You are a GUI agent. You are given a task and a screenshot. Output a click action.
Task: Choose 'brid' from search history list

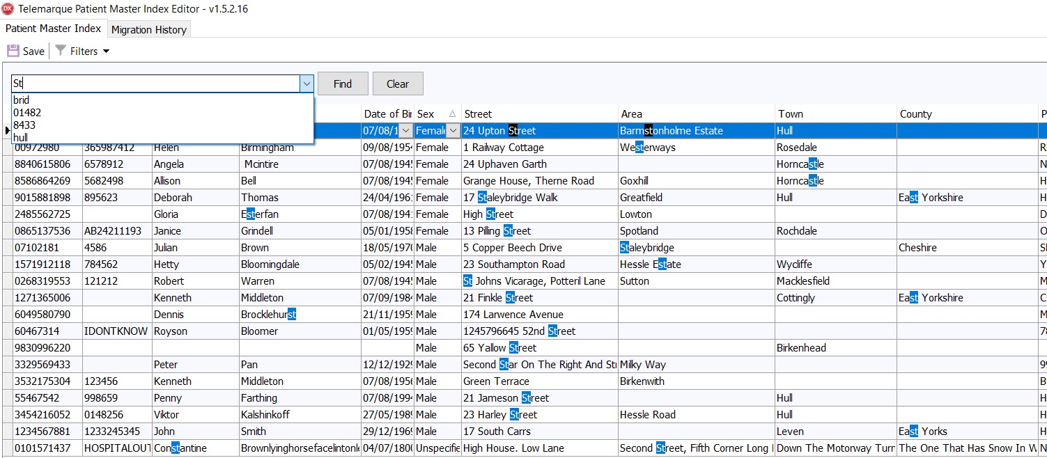tap(22, 100)
